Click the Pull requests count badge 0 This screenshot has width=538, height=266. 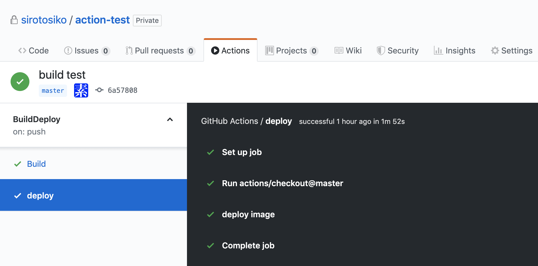[191, 51]
